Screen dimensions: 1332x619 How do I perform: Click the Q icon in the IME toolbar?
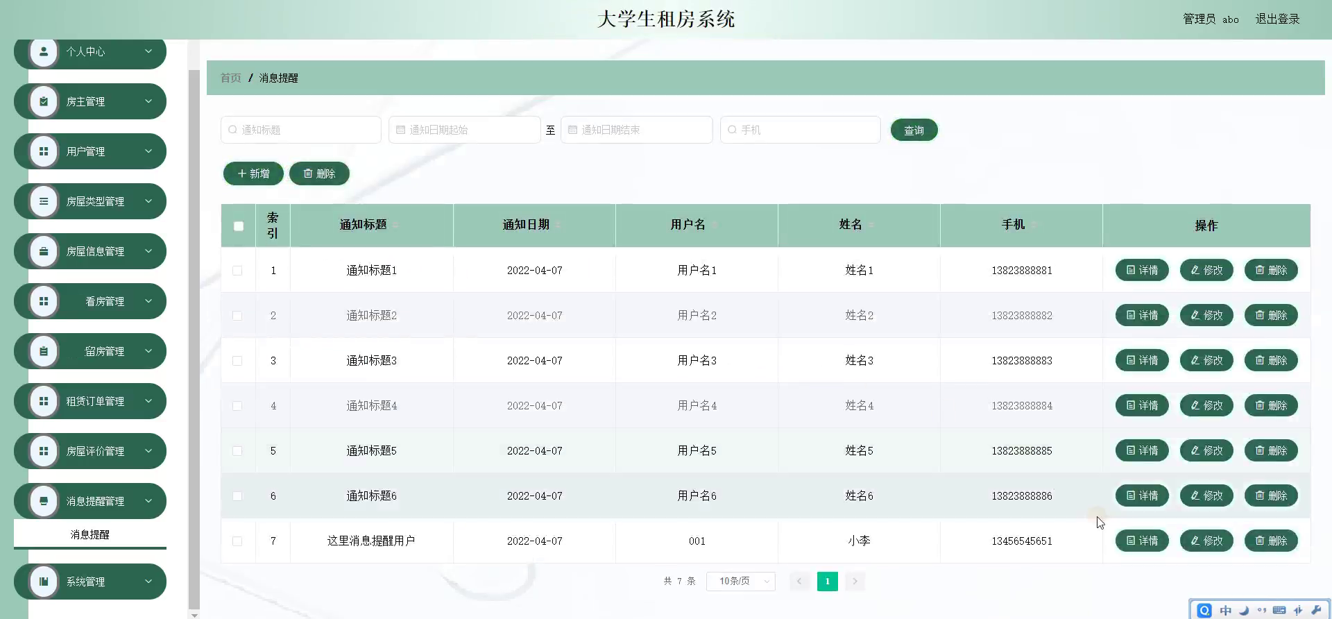1204,610
